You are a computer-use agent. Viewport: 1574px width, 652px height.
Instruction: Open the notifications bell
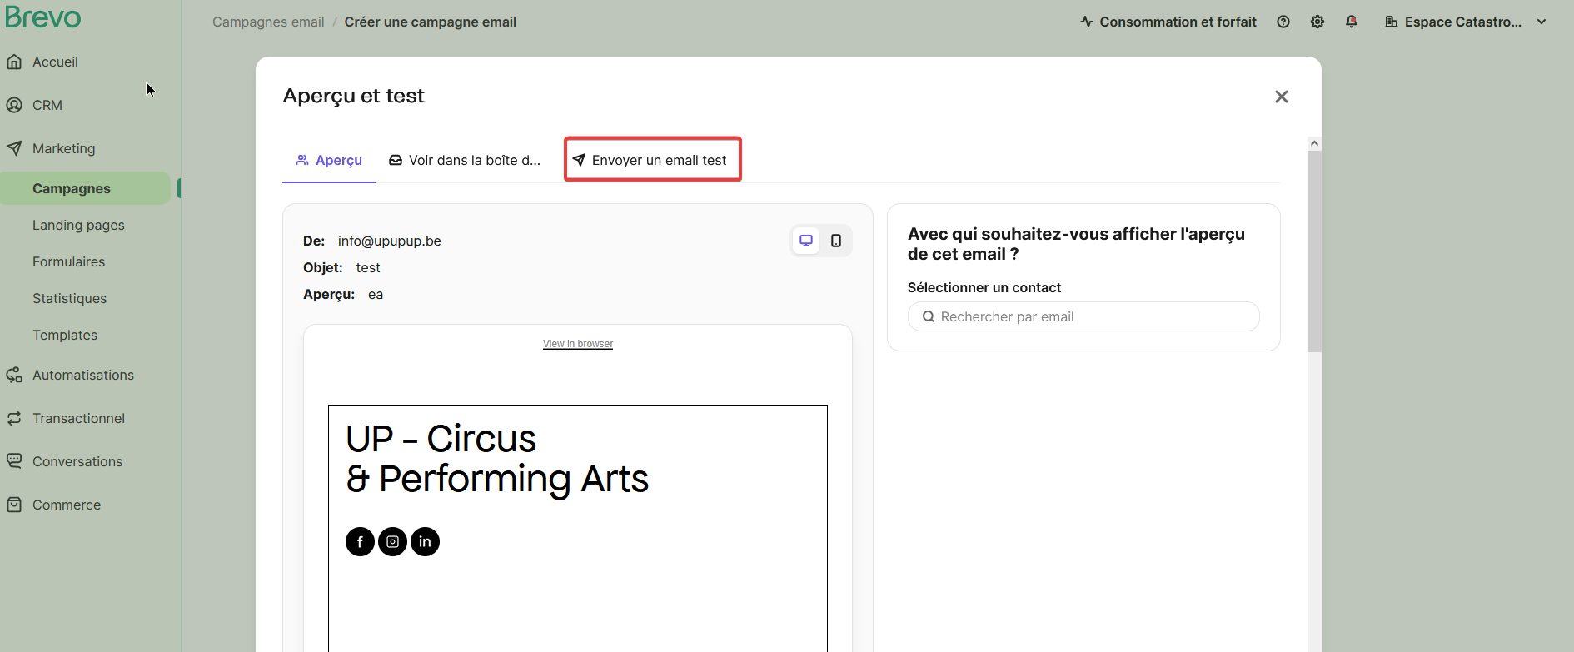pos(1351,22)
